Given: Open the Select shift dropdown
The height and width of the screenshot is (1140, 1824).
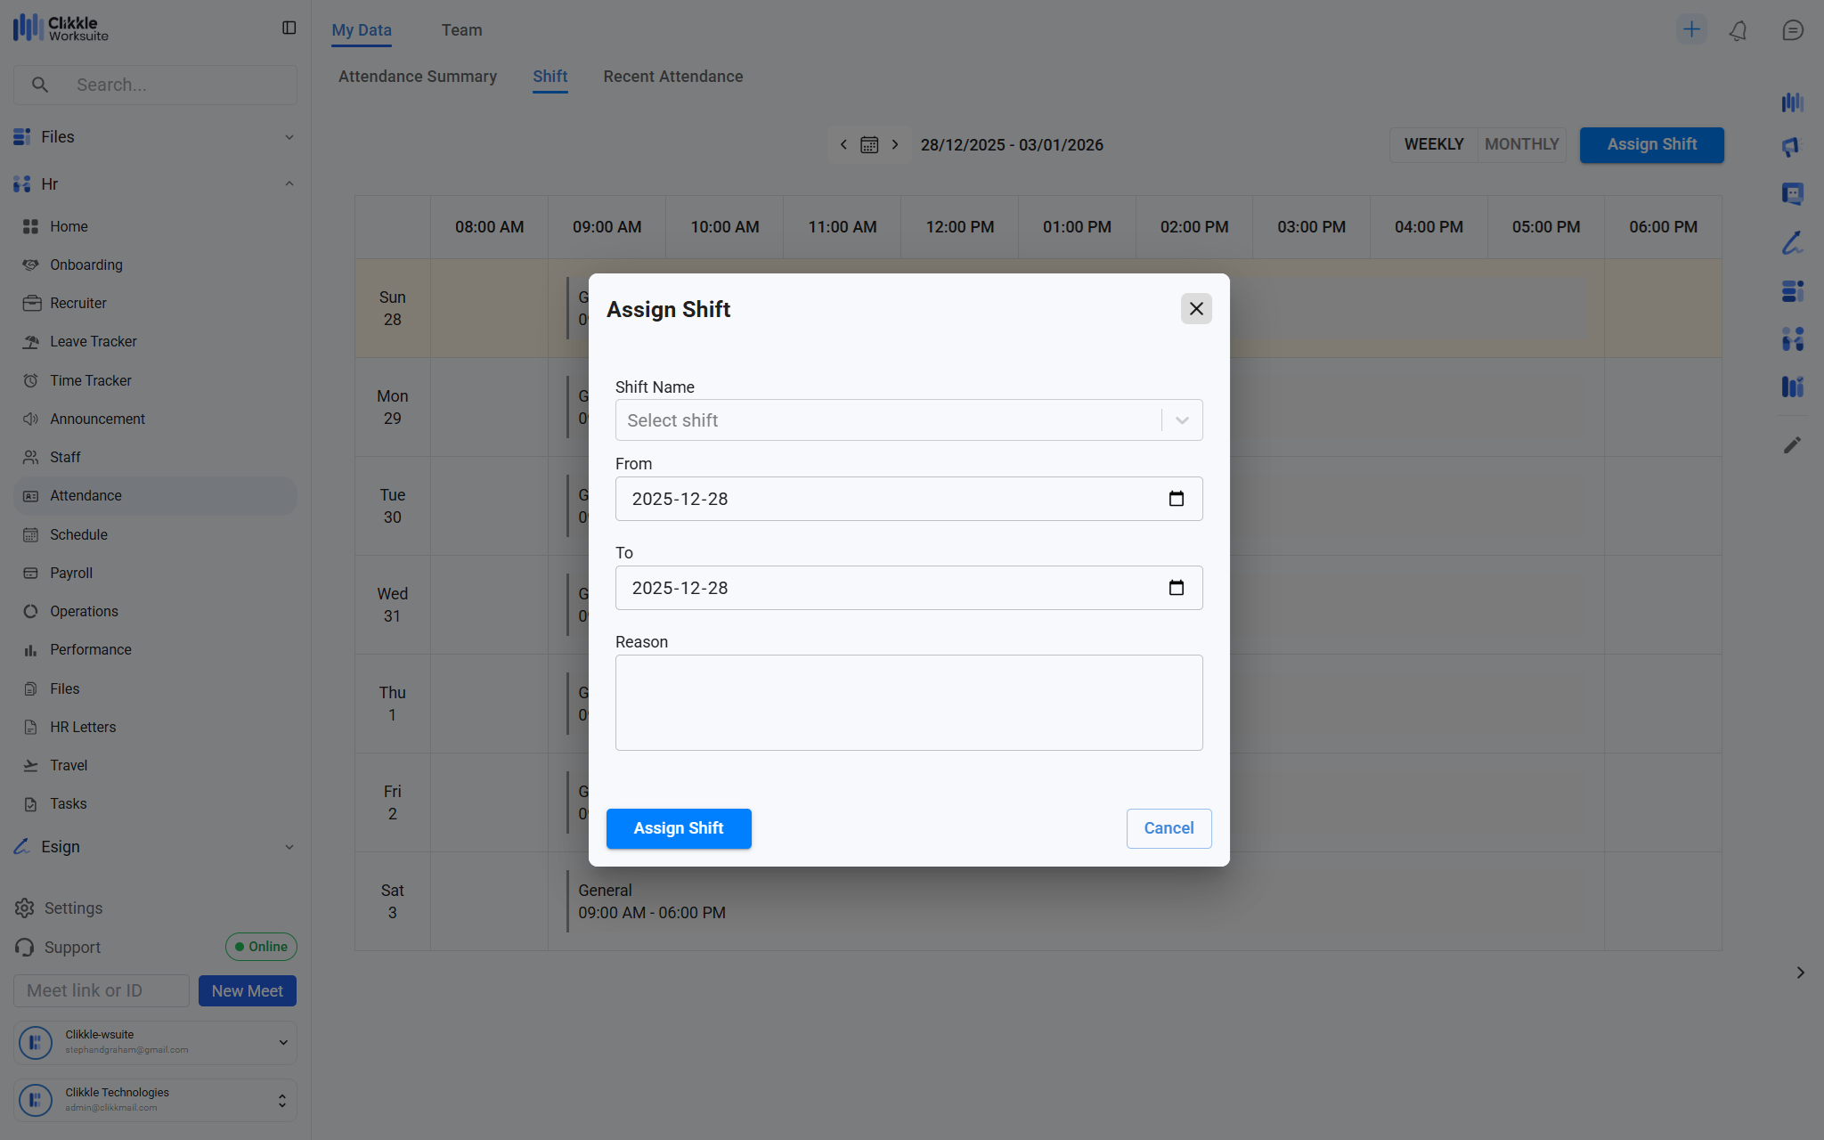Looking at the screenshot, I should click(908, 420).
